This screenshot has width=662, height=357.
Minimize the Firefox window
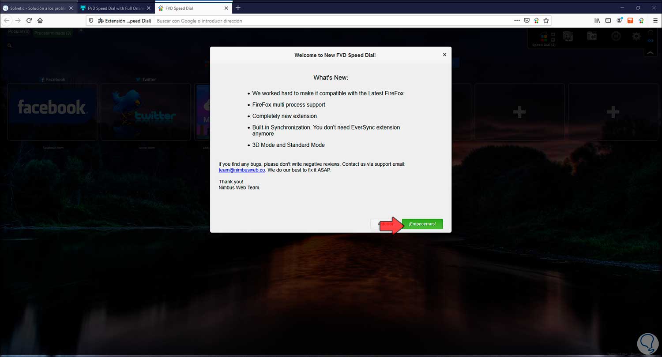(622, 7)
